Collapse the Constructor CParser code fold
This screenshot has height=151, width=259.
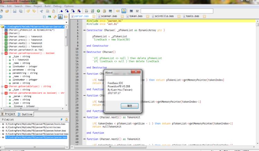click(84, 30)
